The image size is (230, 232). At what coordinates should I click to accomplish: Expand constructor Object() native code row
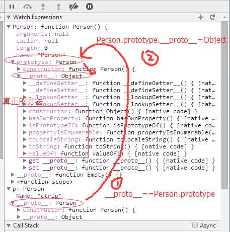tap(25, 111)
